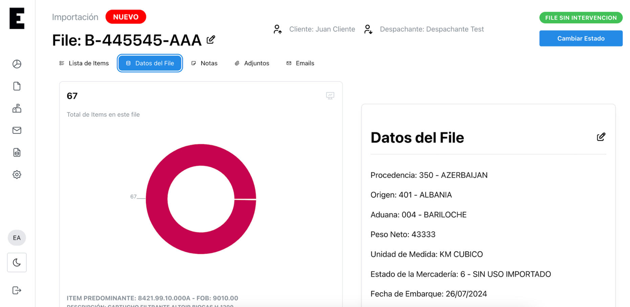Click the edit icon next to Datos del File
The image size is (630, 307).
click(601, 137)
